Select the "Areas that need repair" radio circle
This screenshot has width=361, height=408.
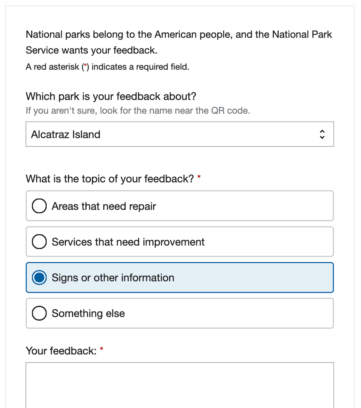point(39,206)
